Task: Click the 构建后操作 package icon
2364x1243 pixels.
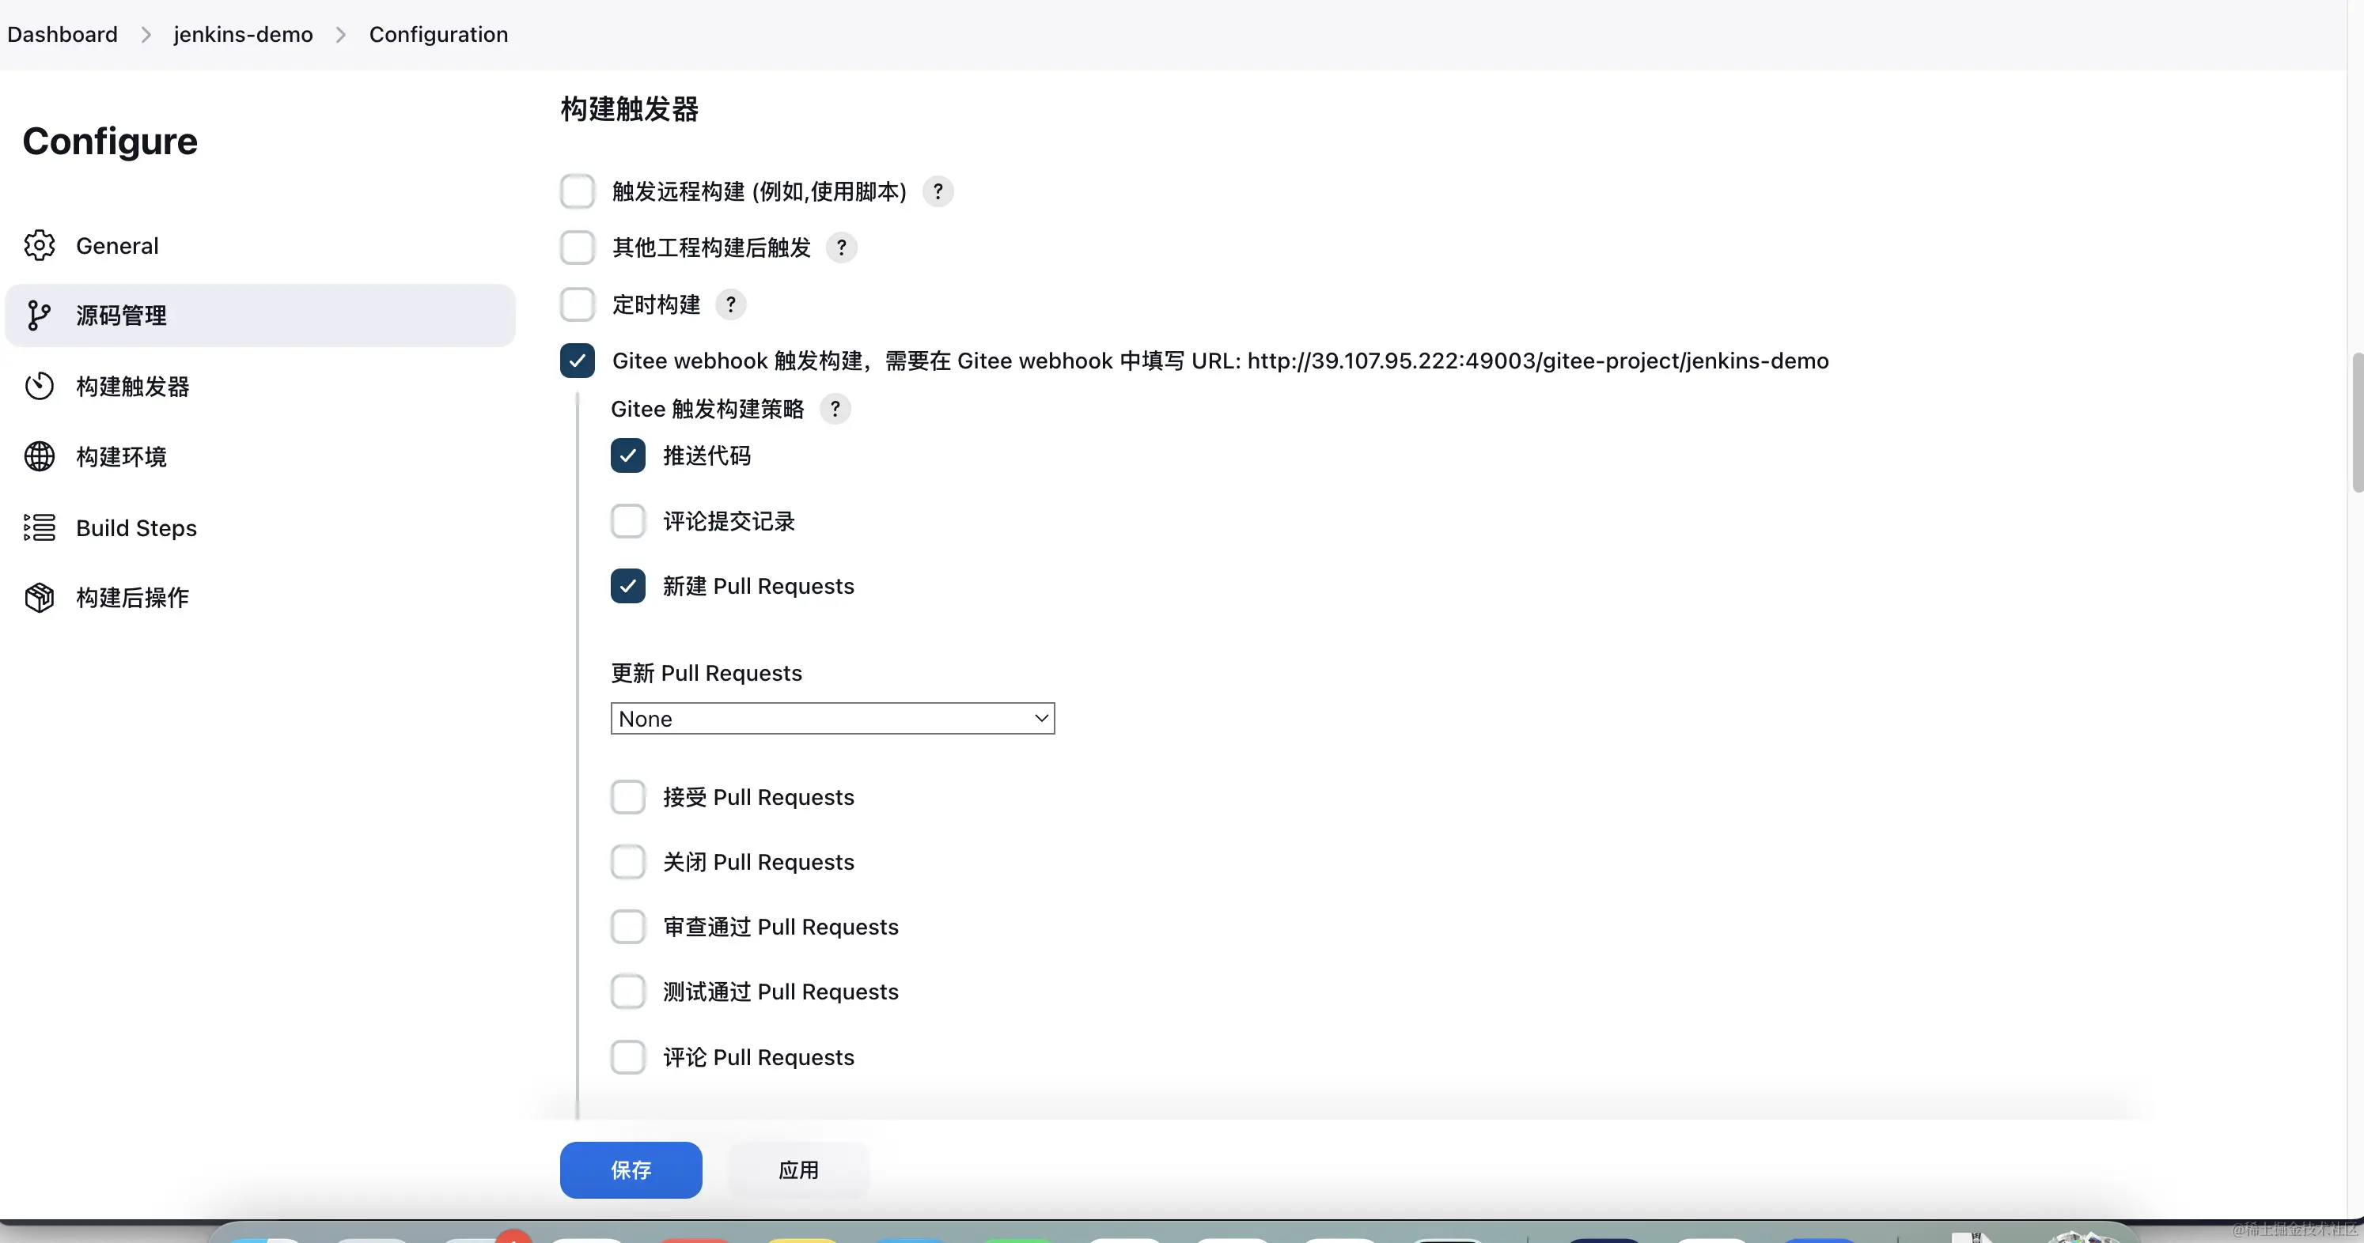Action: click(x=40, y=598)
